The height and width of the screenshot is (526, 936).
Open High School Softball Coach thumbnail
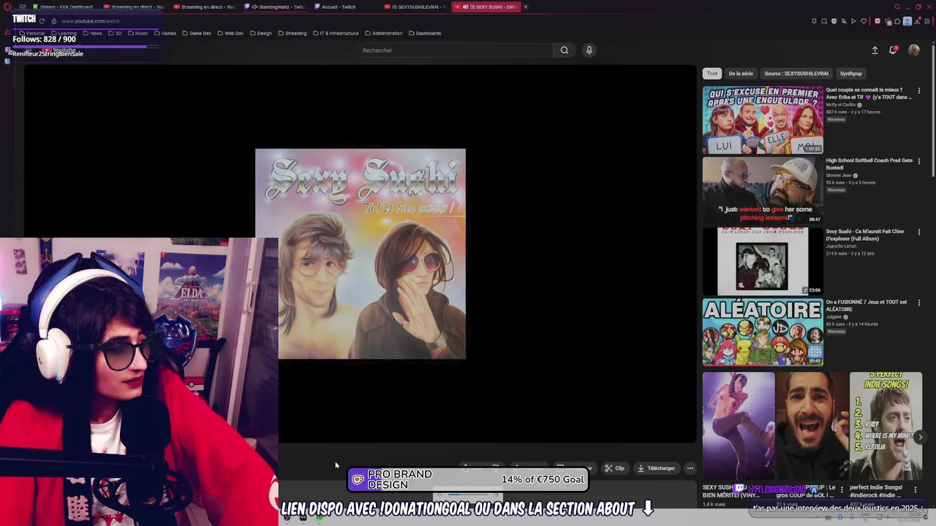pyautogui.click(x=763, y=191)
